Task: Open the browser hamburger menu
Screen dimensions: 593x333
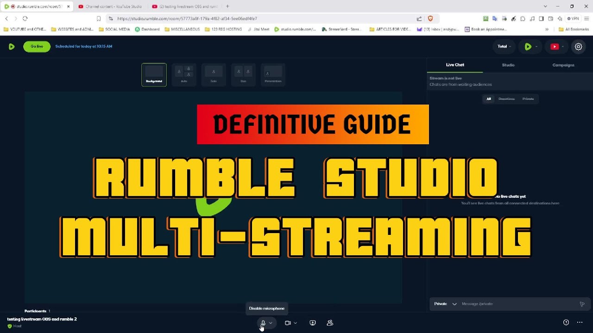Action: click(x=586, y=18)
